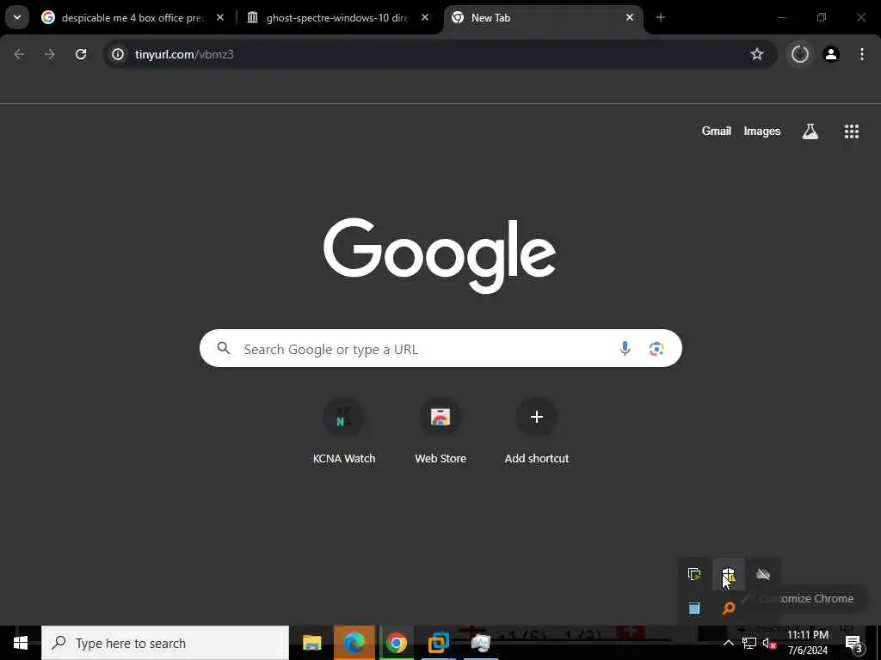881x660 pixels.
Task: Reload the current page
Action: pyautogui.click(x=81, y=54)
